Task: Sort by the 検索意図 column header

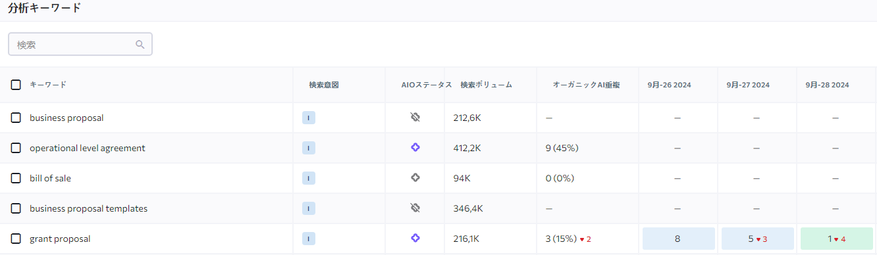Action: [324, 85]
